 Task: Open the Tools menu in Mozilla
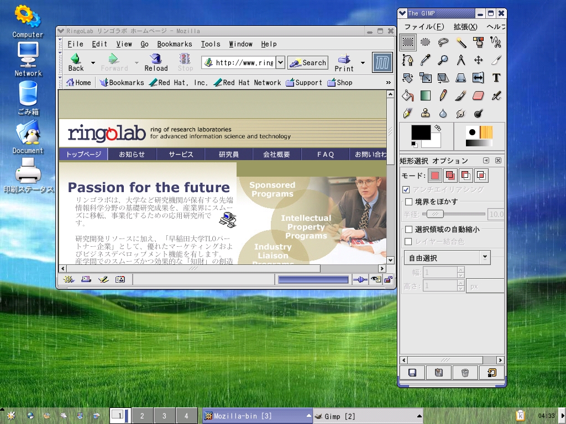(211, 44)
